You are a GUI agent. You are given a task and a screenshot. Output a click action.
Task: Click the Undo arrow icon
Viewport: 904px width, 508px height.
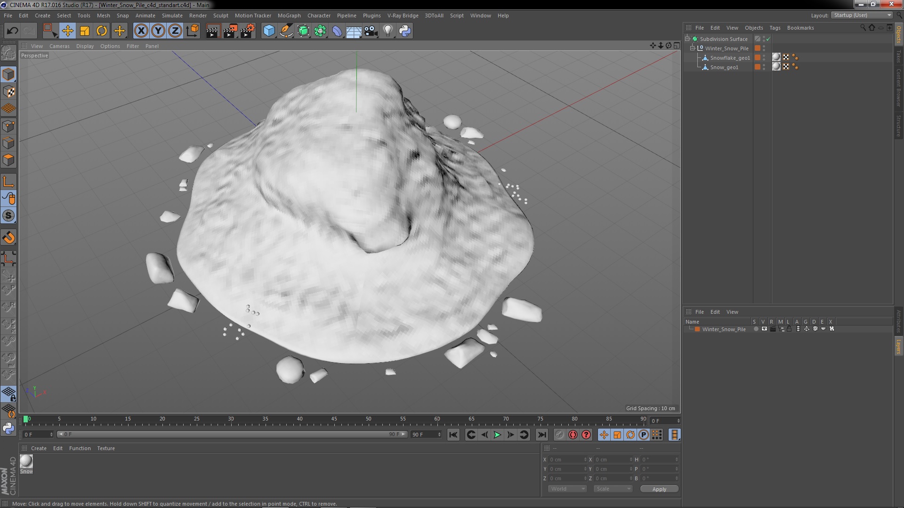pyautogui.click(x=12, y=31)
